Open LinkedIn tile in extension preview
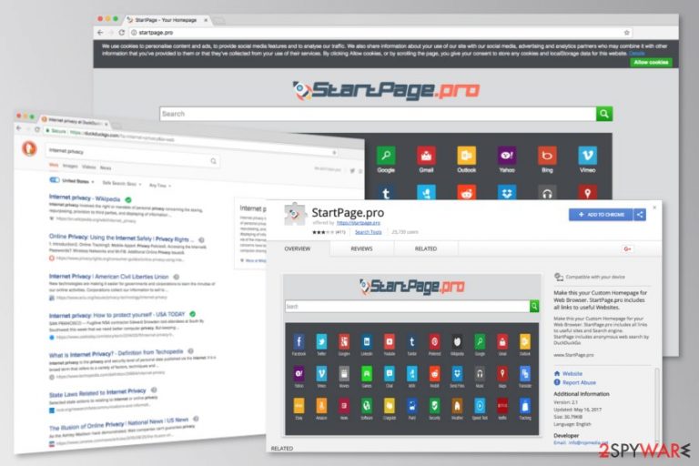699x466 pixels. coord(367,342)
